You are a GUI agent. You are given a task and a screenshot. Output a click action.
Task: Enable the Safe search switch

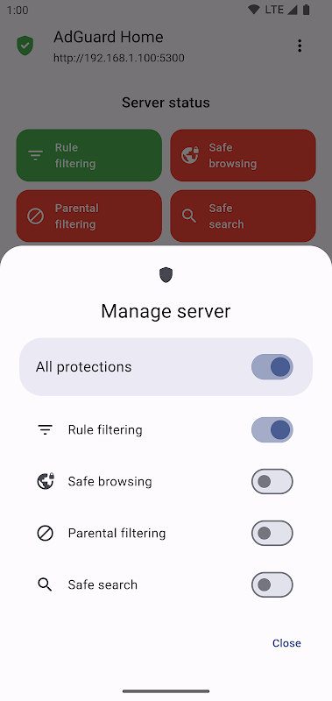pos(272,584)
